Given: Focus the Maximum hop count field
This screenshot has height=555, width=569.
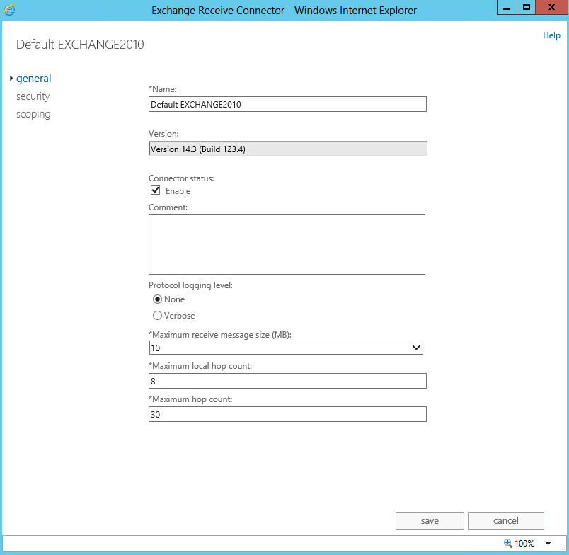Looking at the screenshot, I should (x=287, y=414).
